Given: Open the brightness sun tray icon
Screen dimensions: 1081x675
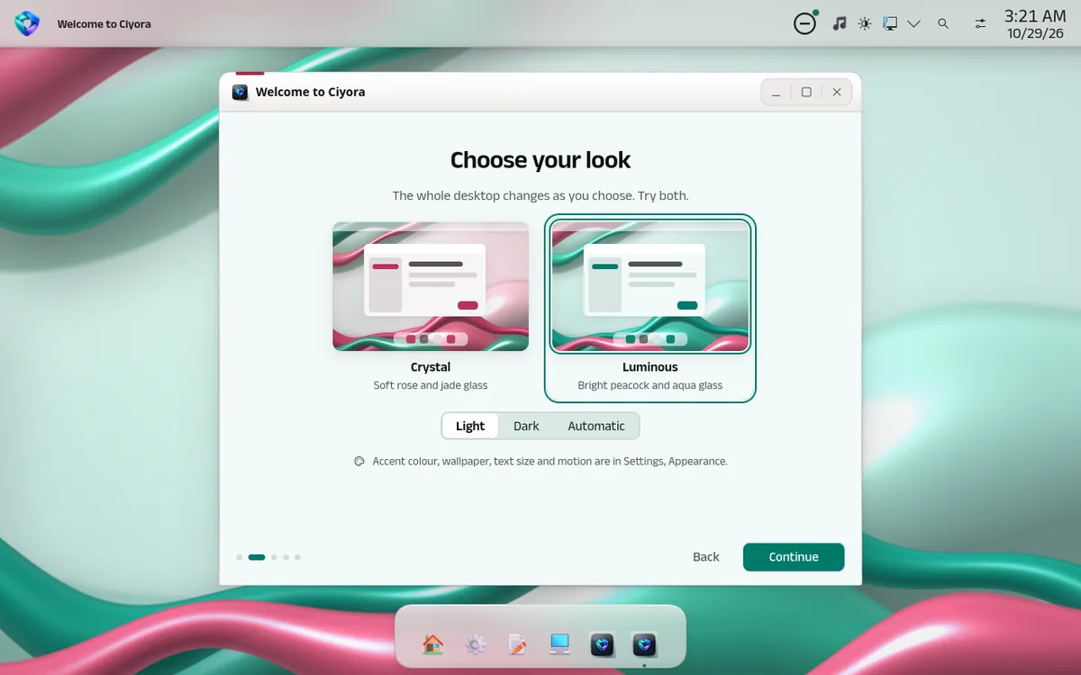Looking at the screenshot, I should (865, 23).
